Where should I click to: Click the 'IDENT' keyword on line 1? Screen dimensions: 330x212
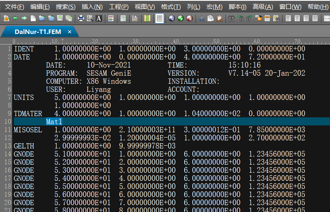click(x=24, y=49)
